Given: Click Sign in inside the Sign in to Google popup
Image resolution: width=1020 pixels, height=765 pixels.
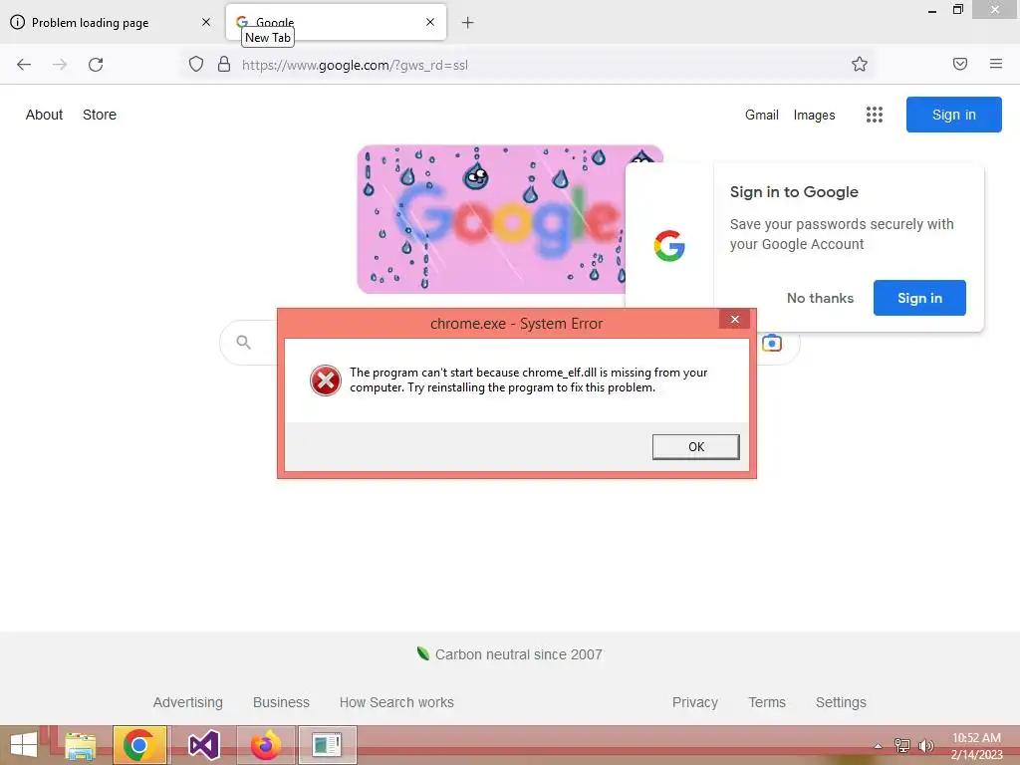Looking at the screenshot, I should [x=919, y=298].
